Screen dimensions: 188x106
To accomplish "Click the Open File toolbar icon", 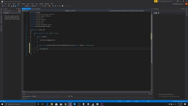I will click(x=11, y=6).
